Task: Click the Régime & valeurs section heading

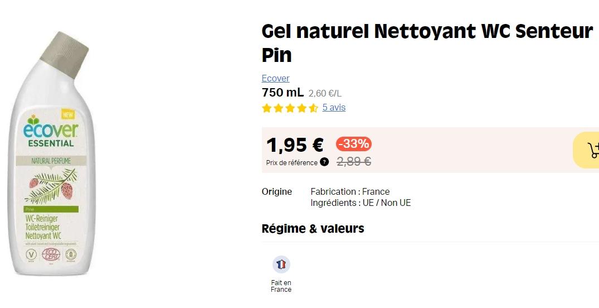Action: [313, 228]
